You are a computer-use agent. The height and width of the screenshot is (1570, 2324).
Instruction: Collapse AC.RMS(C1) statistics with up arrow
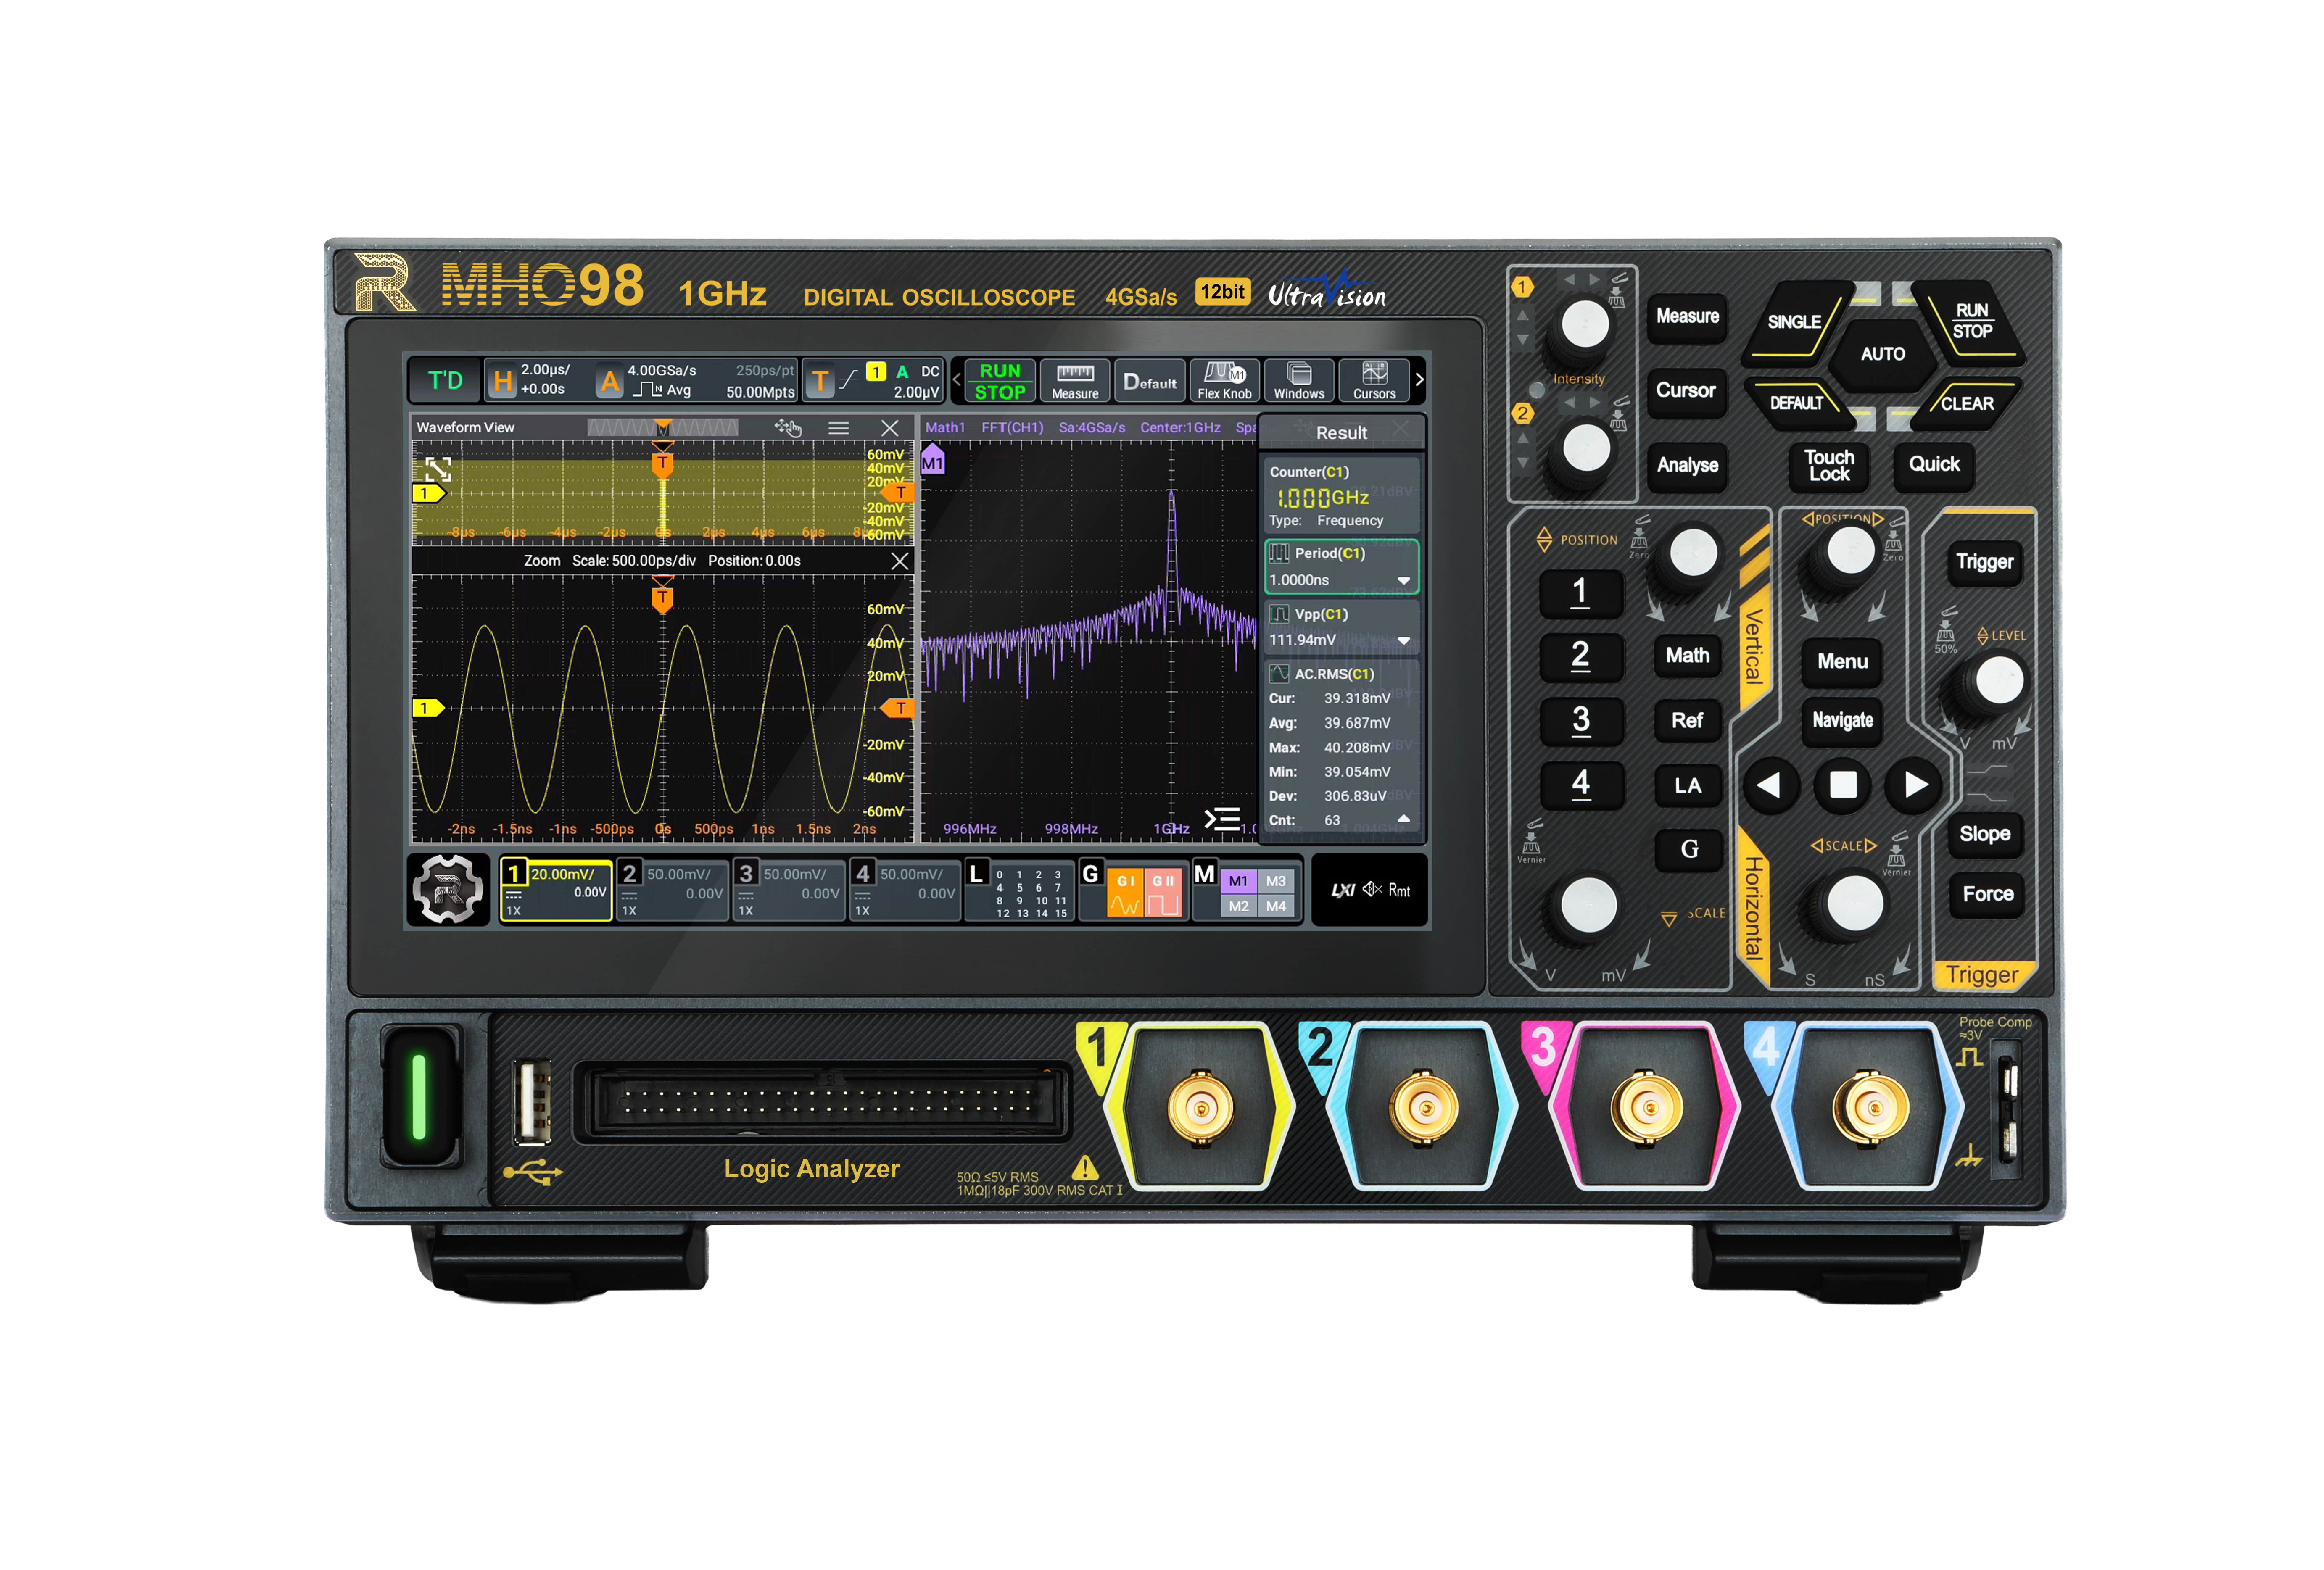point(1404,819)
